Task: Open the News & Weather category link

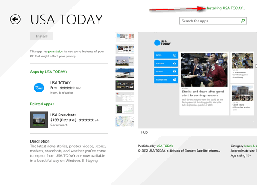Action: tap(251, 146)
